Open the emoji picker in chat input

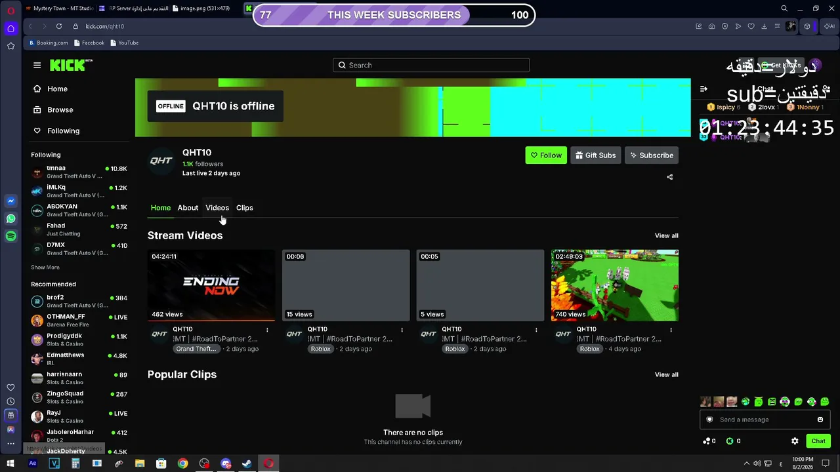(x=820, y=420)
